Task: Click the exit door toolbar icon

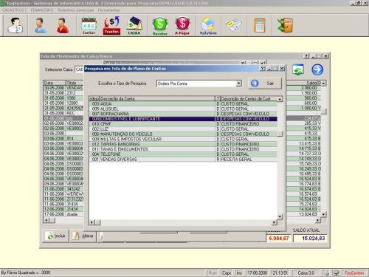Action: click(x=285, y=25)
